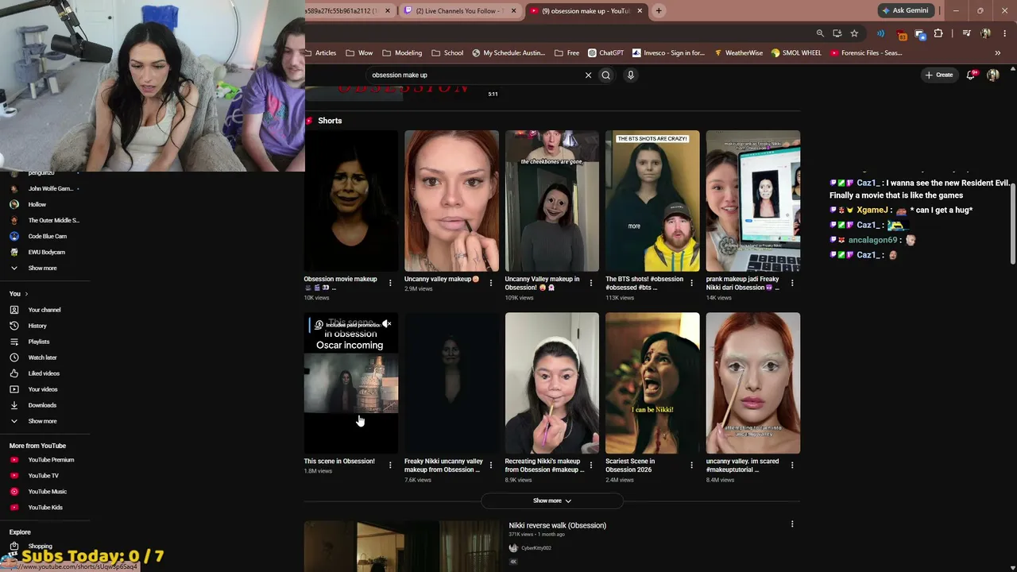Open Chrome media controls icon

pyautogui.click(x=966, y=33)
